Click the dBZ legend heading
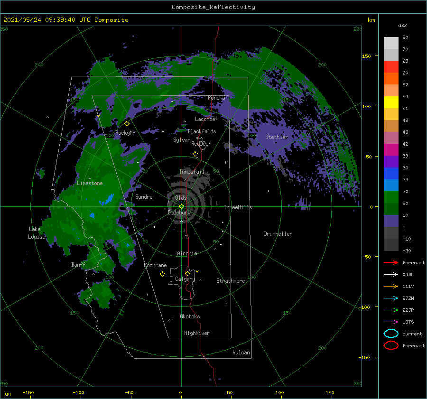Screen dimensions: 427x399 (x=402, y=25)
